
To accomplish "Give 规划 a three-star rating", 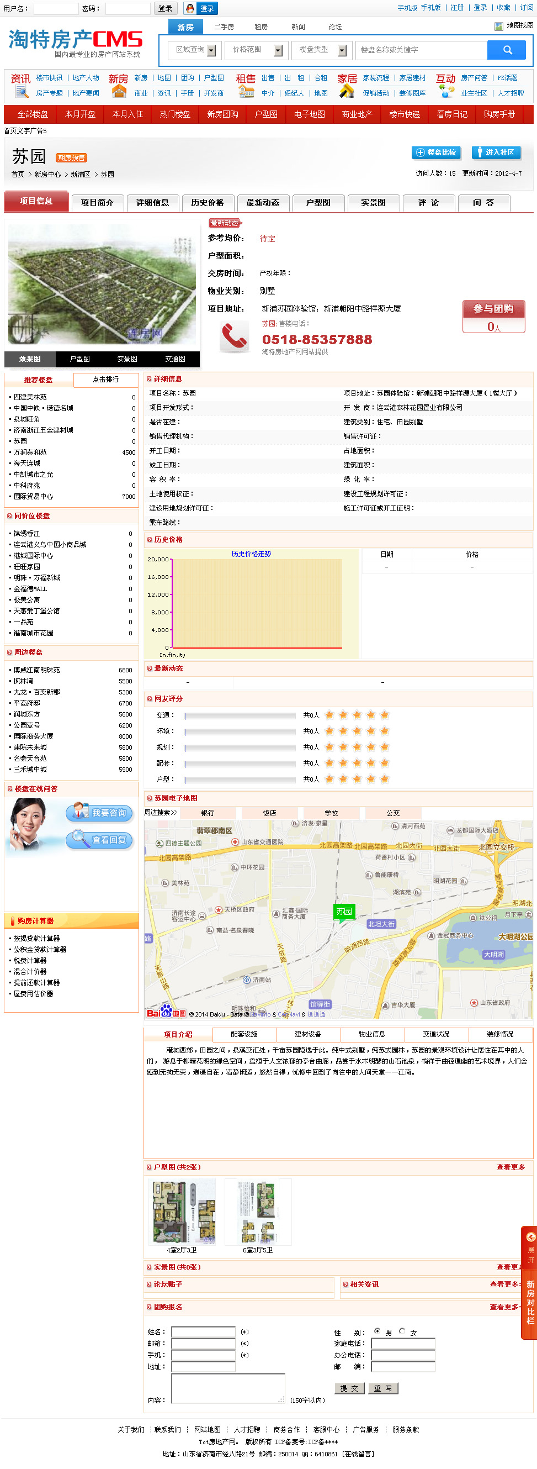I will 357,746.
